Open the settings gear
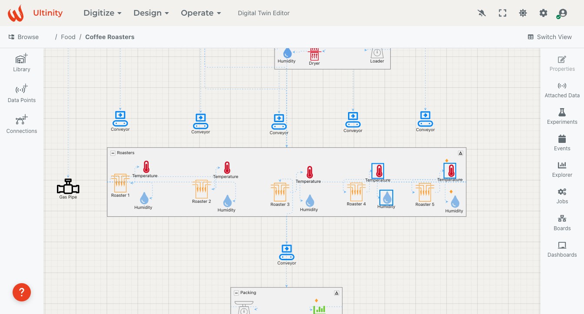This screenshot has width=584, height=314. [543, 13]
